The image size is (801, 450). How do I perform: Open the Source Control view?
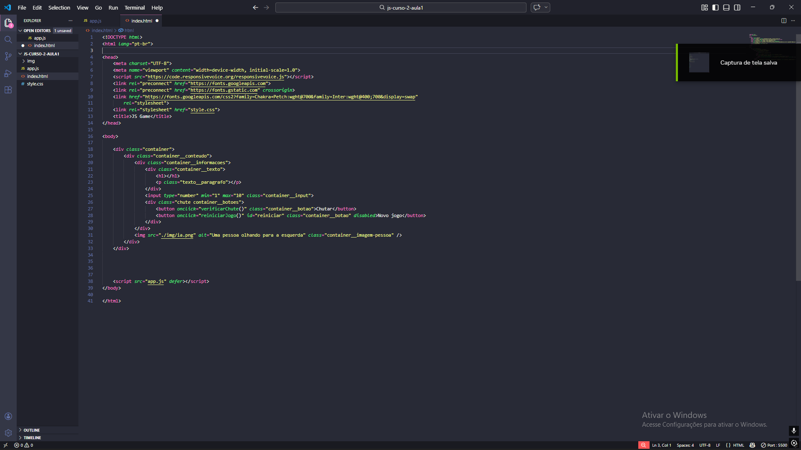[8, 56]
